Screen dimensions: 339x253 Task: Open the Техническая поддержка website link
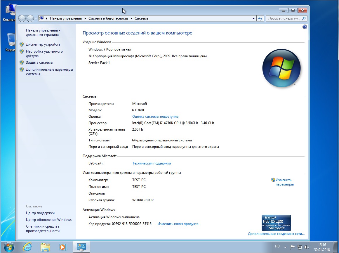click(x=151, y=163)
